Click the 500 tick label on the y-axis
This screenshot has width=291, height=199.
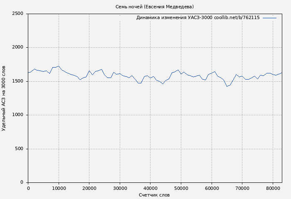pos(19,149)
